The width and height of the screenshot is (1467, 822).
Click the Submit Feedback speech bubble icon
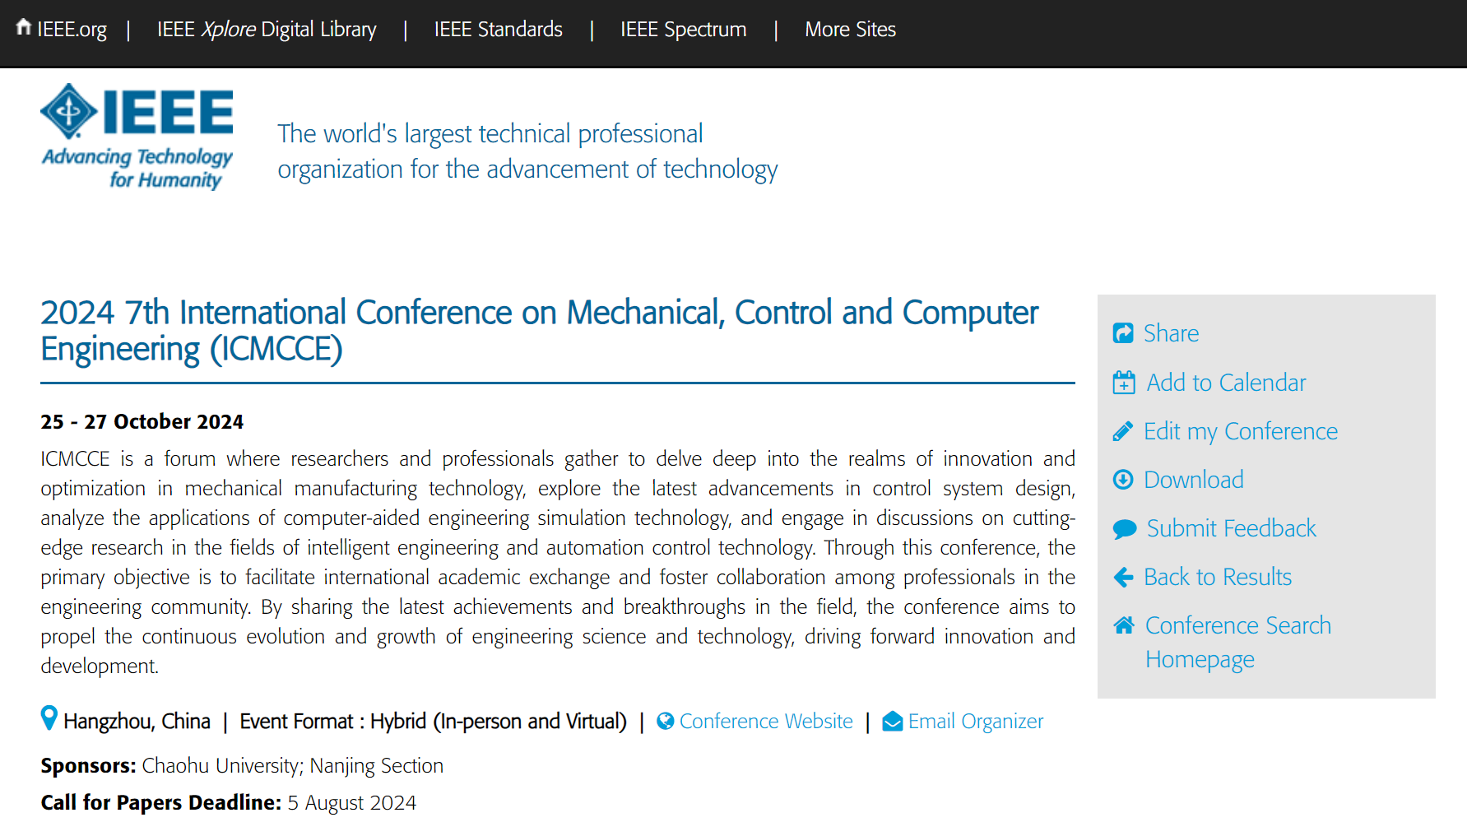pos(1125,528)
